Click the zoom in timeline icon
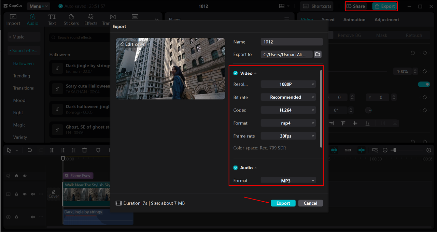Image resolution: width=437 pixels, height=232 pixels. (x=429, y=150)
